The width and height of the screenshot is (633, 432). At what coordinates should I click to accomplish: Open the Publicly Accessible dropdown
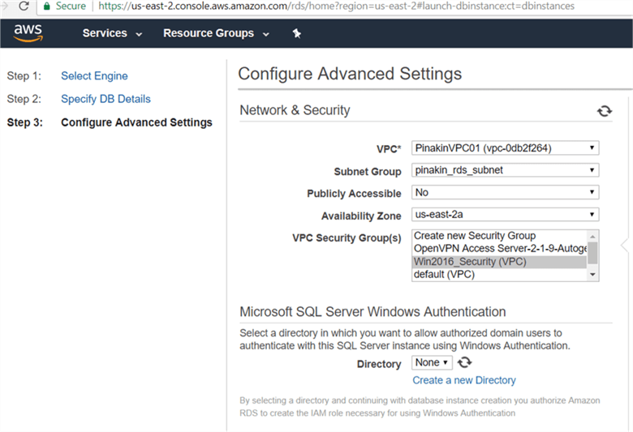coord(505,192)
